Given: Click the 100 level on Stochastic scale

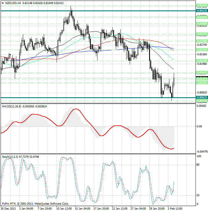Looking at the screenshot, I should click(199, 156).
